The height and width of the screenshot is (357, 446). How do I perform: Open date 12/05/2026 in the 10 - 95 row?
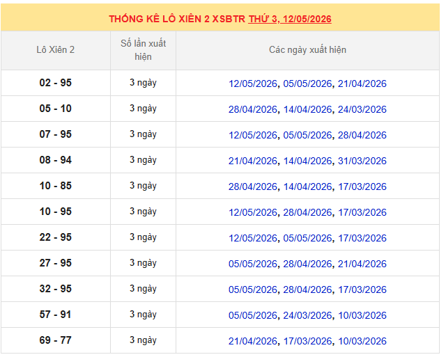253,212
